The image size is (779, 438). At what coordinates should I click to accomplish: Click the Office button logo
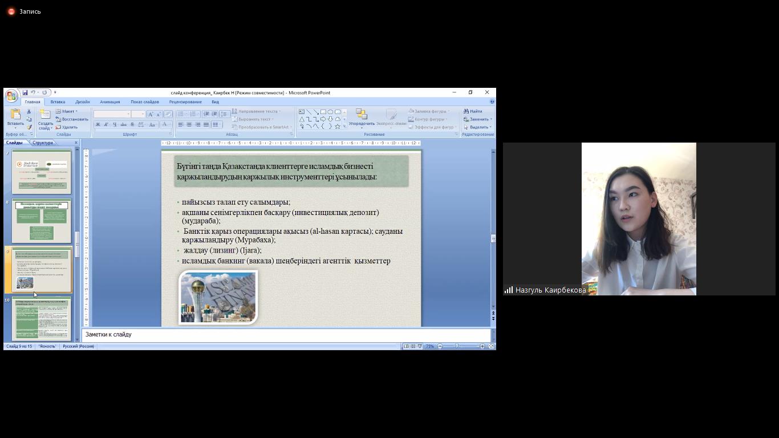point(11,95)
